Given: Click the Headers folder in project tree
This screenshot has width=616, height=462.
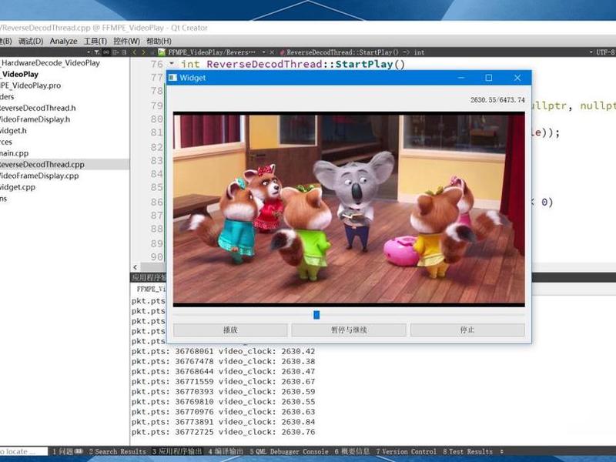Looking at the screenshot, I should point(7,97).
